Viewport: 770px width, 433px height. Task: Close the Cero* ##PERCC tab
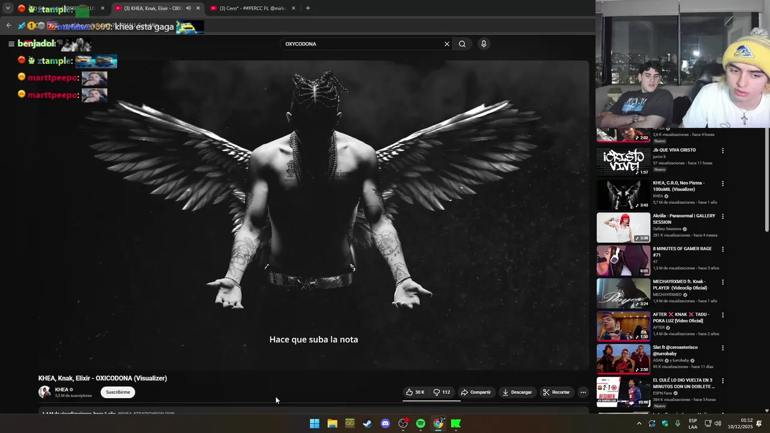click(x=294, y=8)
